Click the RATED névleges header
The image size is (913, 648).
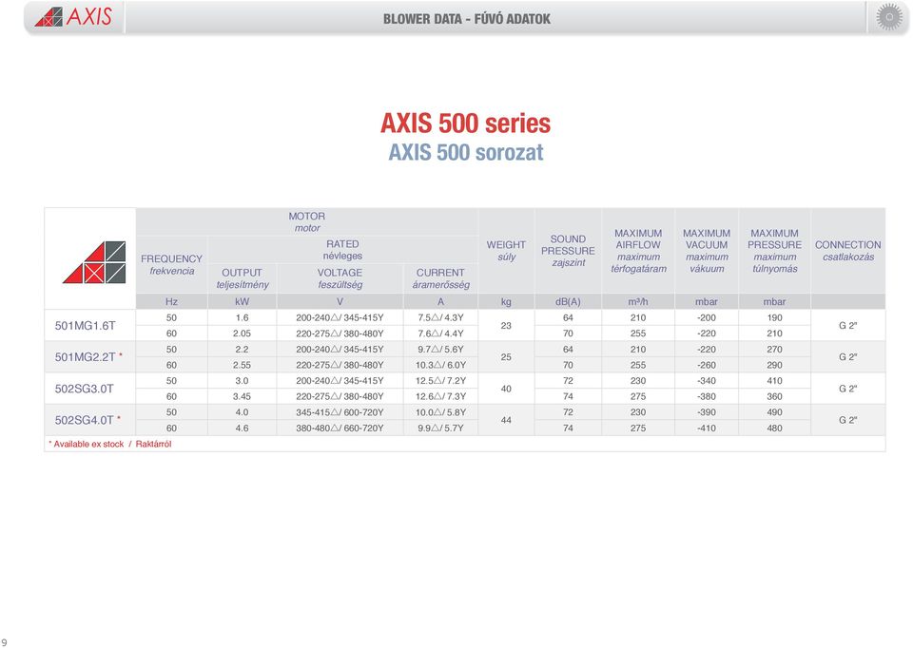pyautogui.click(x=342, y=250)
